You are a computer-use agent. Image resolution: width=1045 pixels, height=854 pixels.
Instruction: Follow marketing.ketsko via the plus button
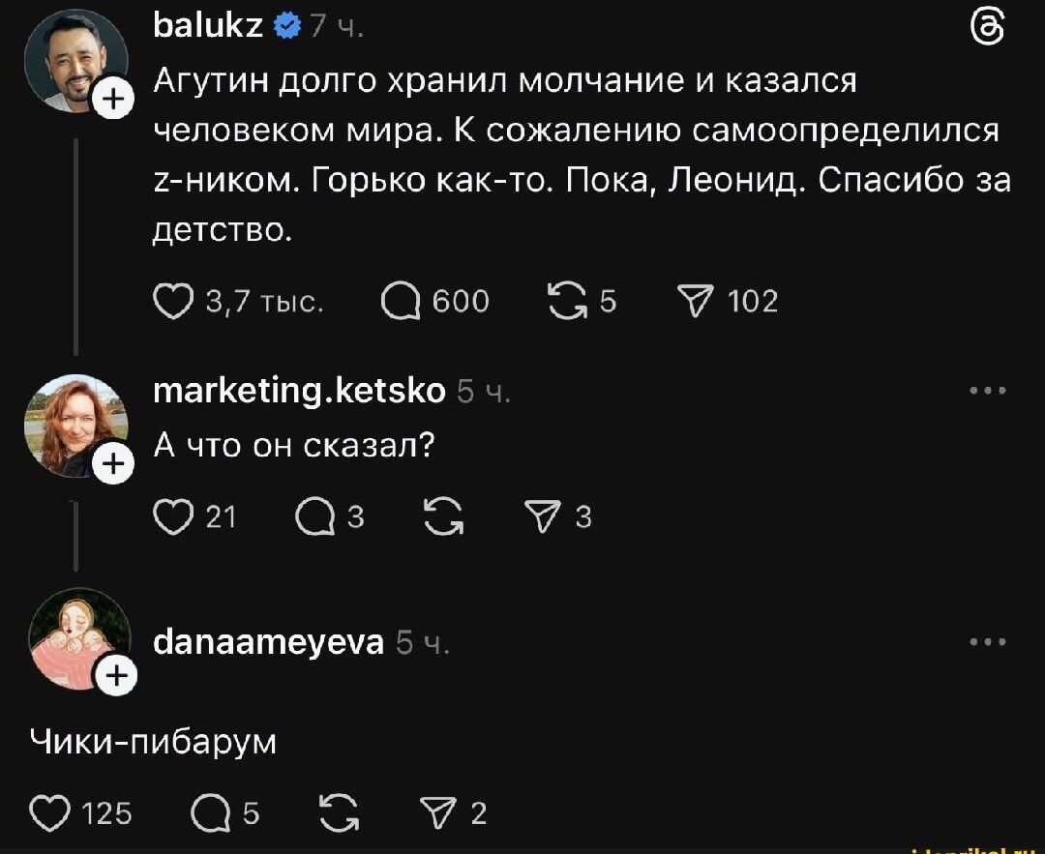point(114,462)
